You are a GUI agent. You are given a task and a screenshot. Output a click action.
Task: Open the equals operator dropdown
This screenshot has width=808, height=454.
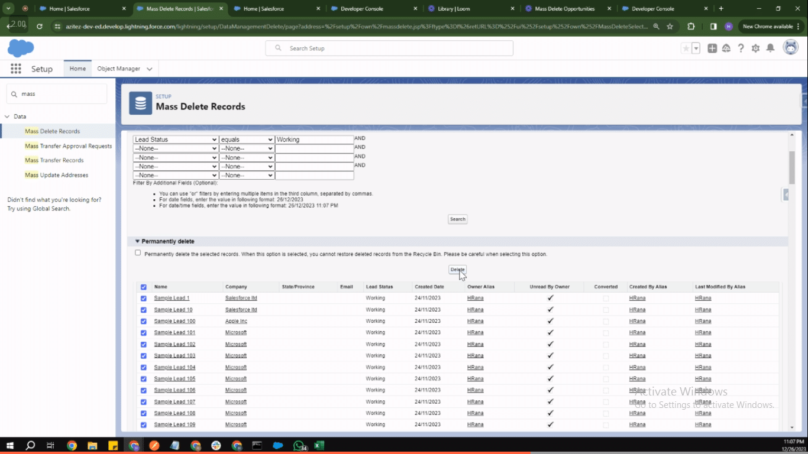point(247,140)
